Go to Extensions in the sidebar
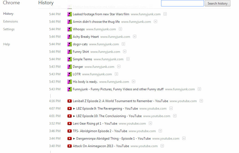The width and height of the screenshot is (239, 153). [x=10, y=21]
